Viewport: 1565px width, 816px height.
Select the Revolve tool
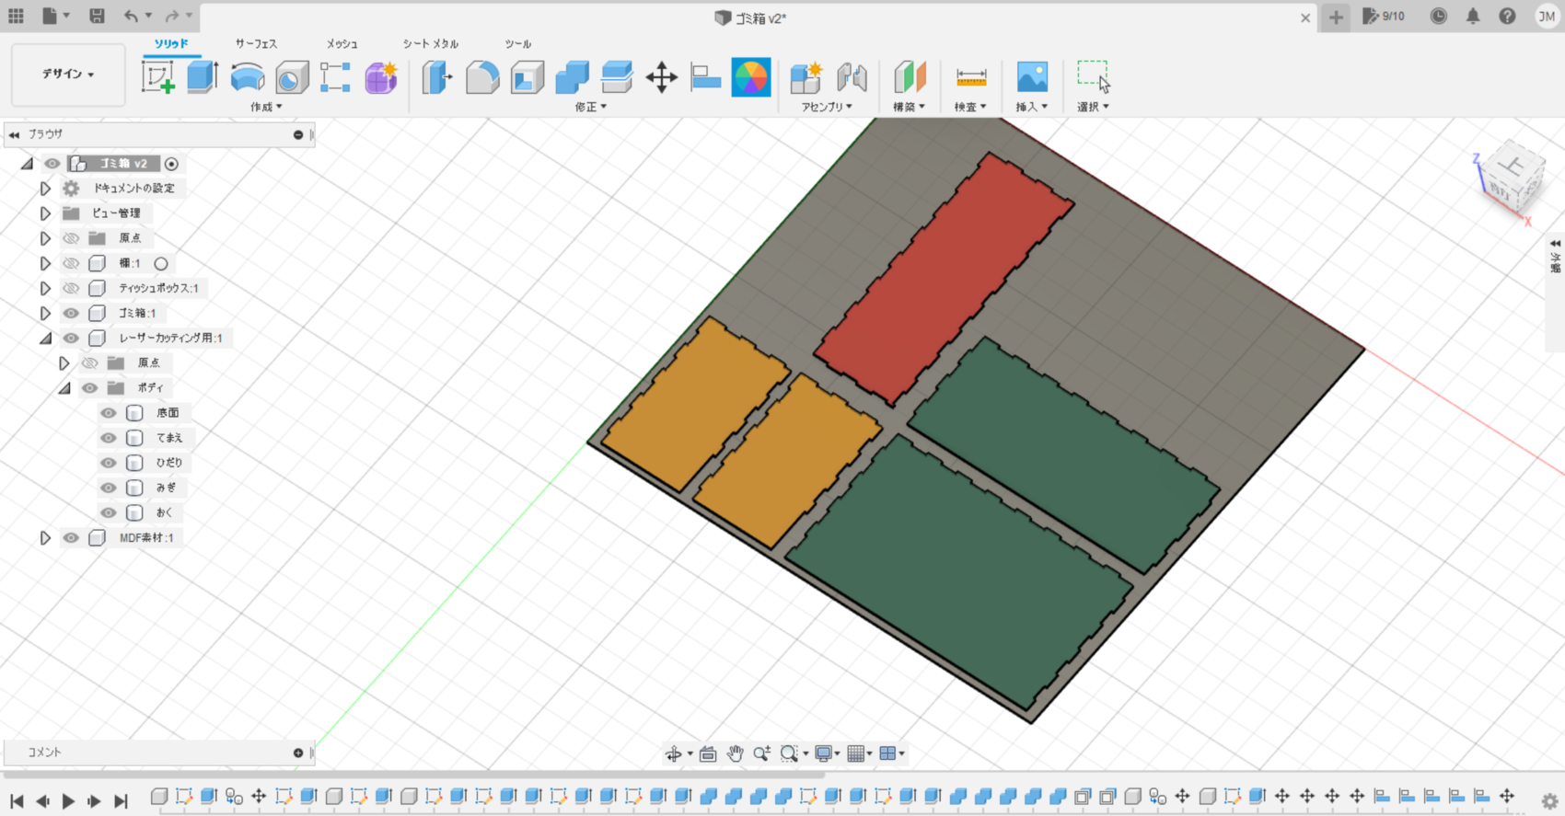(247, 77)
